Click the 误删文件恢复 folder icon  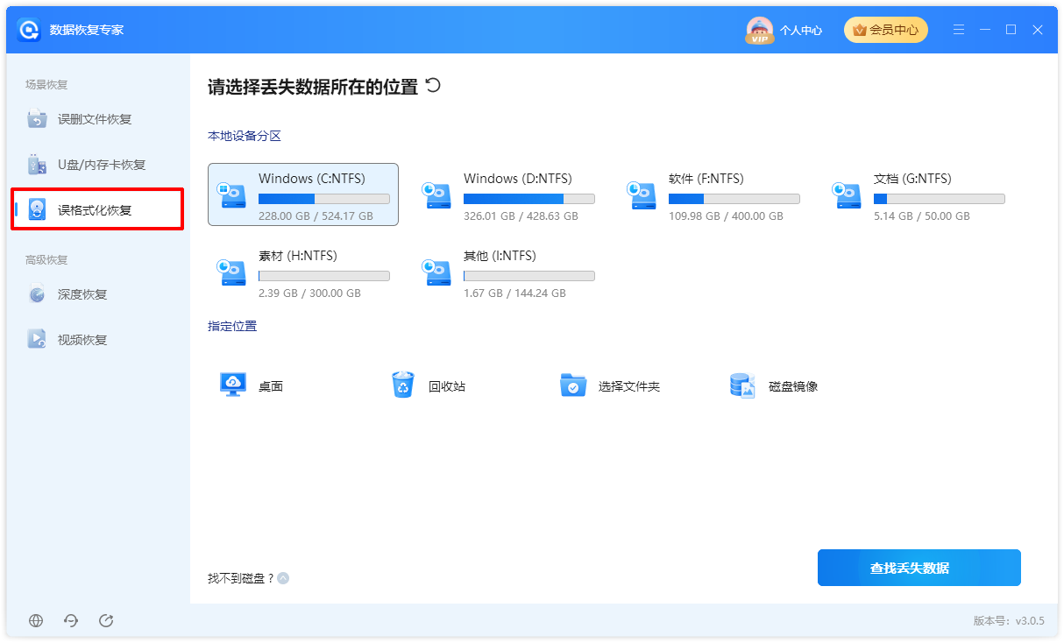click(37, 119)
